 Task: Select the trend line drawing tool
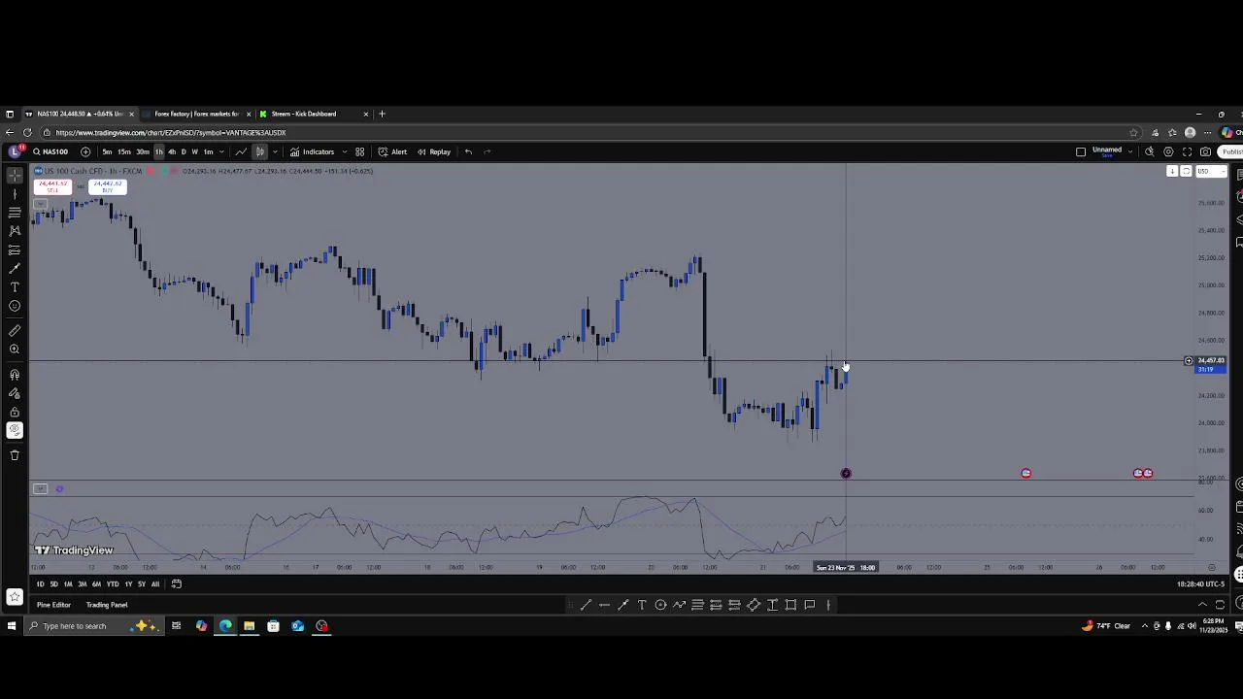(15, 193)
